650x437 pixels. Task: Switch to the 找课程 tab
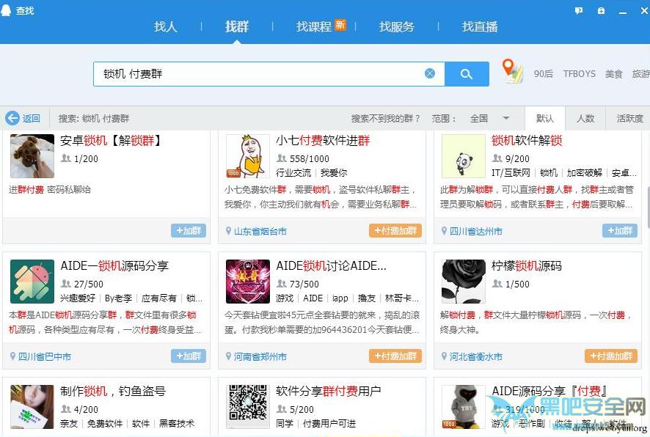314,27
